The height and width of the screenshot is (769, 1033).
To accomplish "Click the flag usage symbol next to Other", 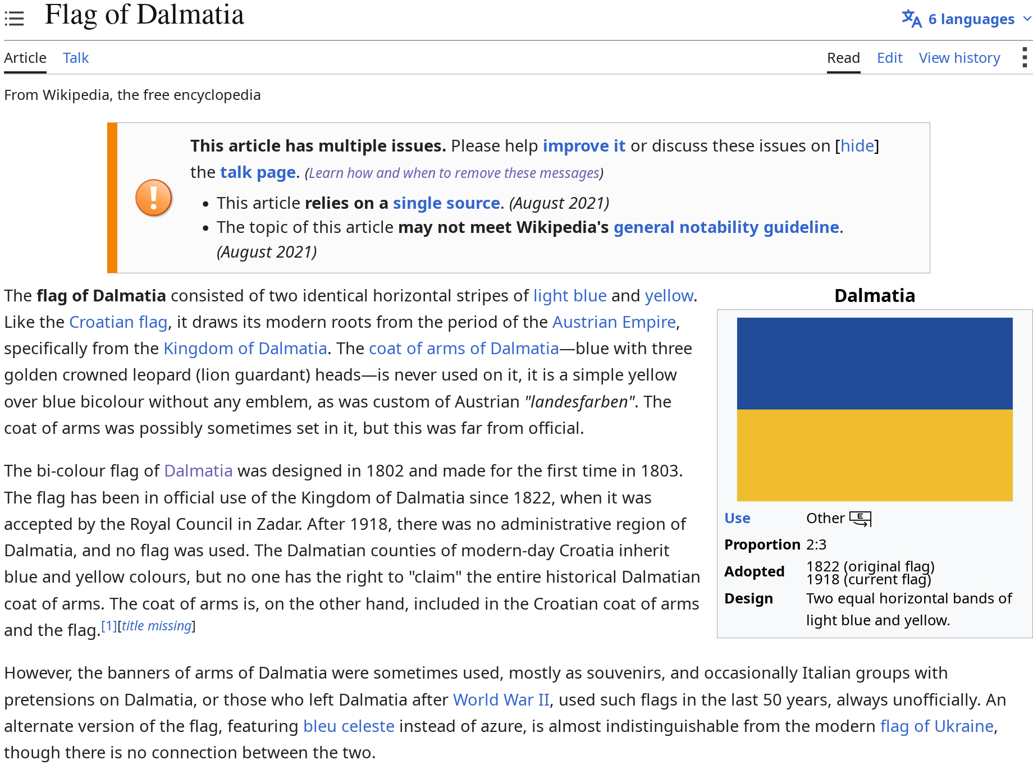I will (860, 519).
